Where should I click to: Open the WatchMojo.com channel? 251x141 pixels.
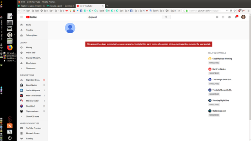click(219, 111)
